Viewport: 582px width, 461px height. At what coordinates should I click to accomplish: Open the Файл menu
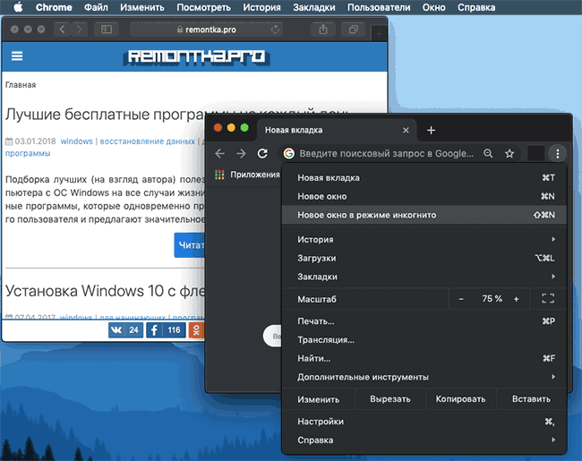96,7
